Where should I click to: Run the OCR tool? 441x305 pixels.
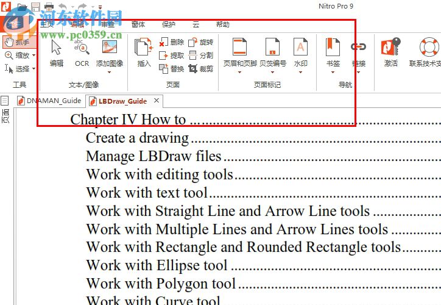pyautogui.click(x=82, y=54)
